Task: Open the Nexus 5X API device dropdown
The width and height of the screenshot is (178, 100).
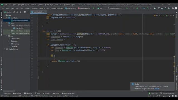Action: 116,8
